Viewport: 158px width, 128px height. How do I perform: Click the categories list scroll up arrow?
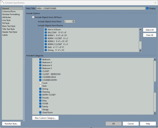pos(155,59)
